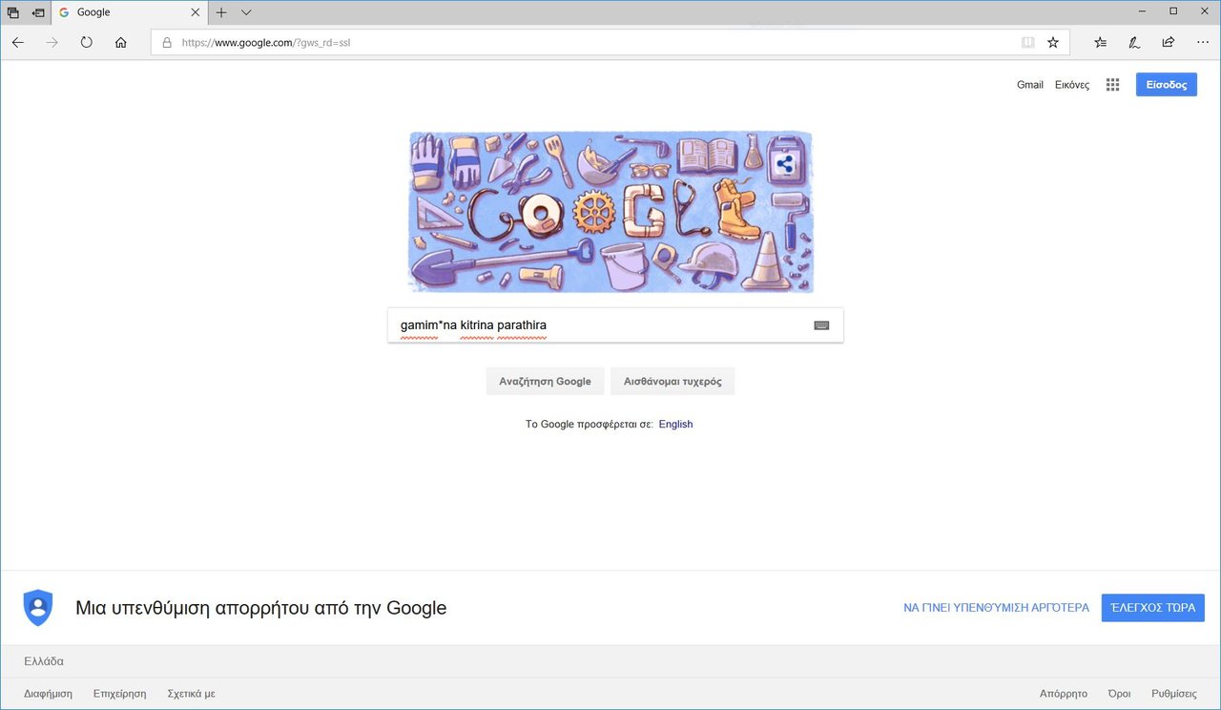Image resolution: width=1221 pixels, height=710 pixels.
Task: Select the Google browser tab
Action: (129, 12)
